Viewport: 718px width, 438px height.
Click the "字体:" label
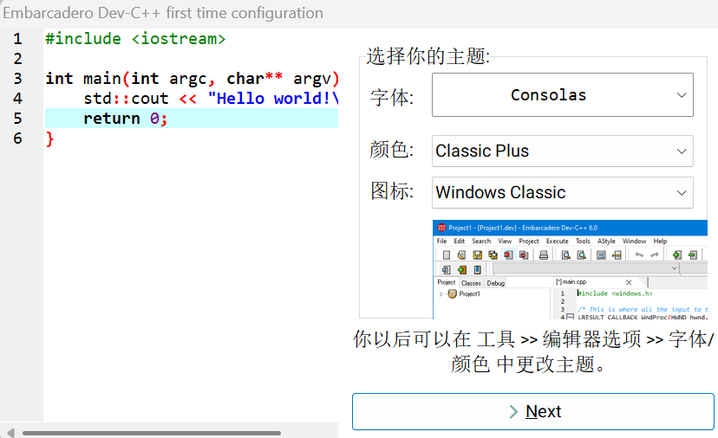392,97
